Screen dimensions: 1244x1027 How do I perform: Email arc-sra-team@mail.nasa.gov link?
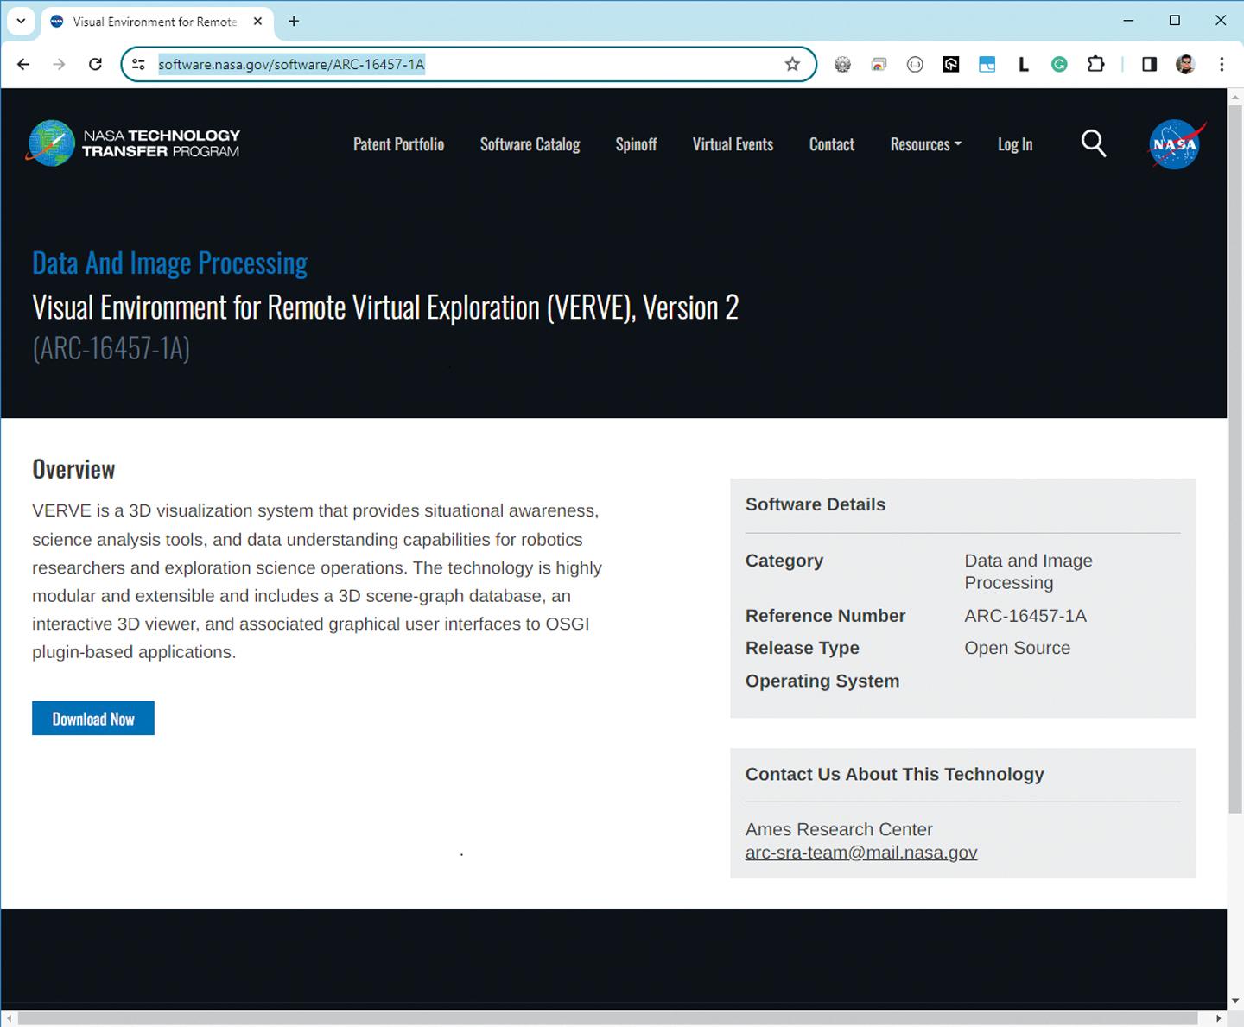pyautogui.click(x=861, y=853)
